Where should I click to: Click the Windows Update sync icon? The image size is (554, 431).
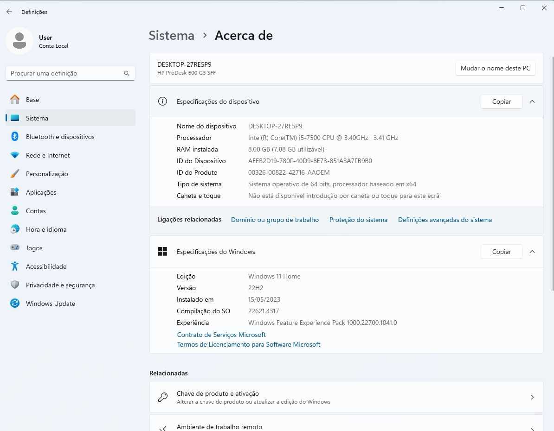tap(15, 303)
